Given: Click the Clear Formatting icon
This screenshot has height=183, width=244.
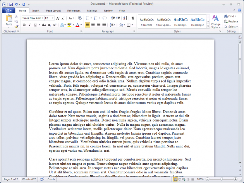Looking at the screenshot, I should point(80,18).
